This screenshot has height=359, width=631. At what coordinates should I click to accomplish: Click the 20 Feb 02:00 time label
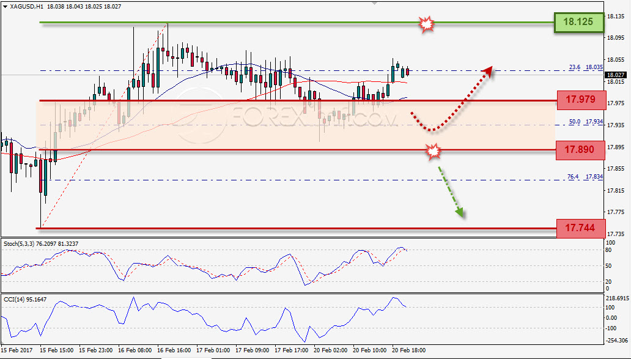(x=331, y=350)
